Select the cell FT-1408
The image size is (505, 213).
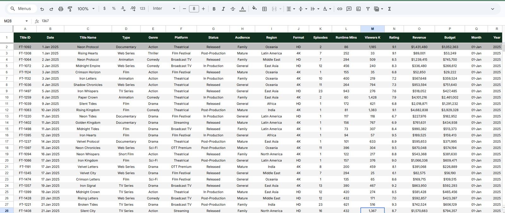[x=25, y=211]
